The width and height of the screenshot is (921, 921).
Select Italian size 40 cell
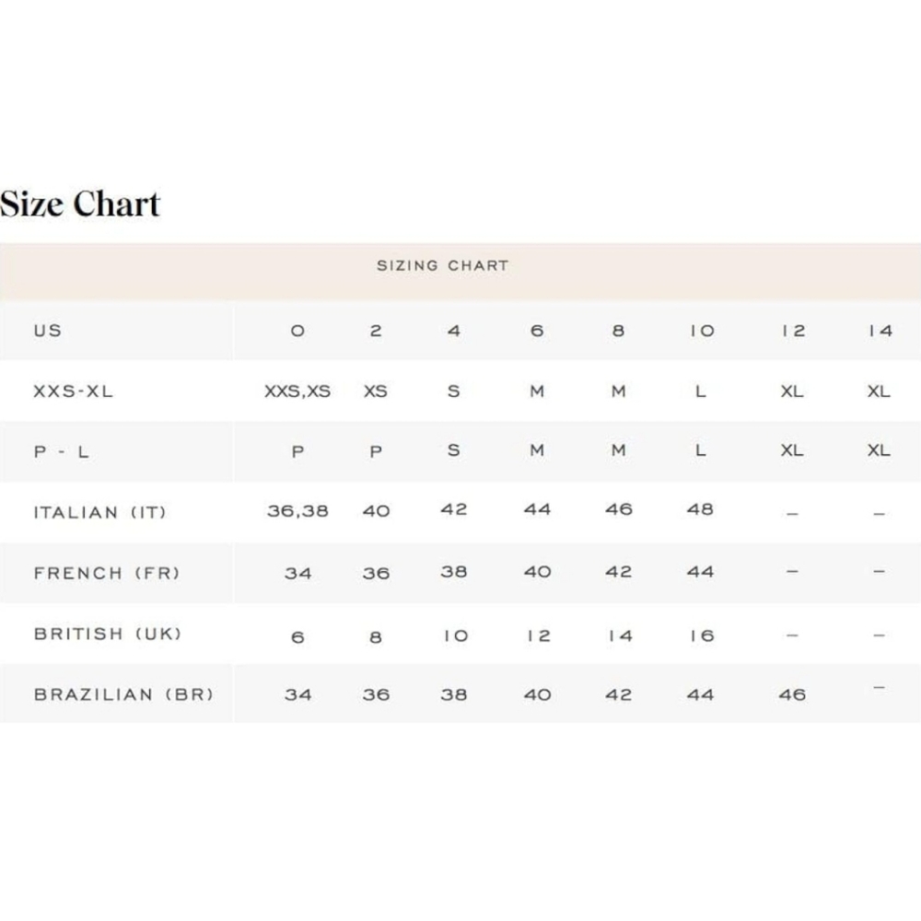tap(376, 511)
